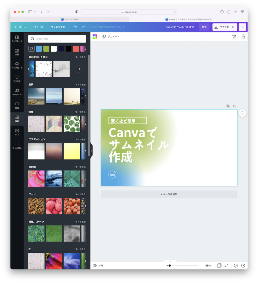The image size is (258, 283).
Task: Click the 共有 (Share) button
Action: [x=204, y=27]
